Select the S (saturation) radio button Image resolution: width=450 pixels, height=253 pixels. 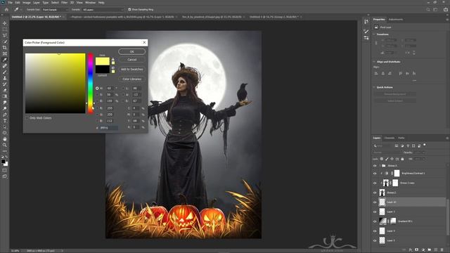tap(97, 95)
